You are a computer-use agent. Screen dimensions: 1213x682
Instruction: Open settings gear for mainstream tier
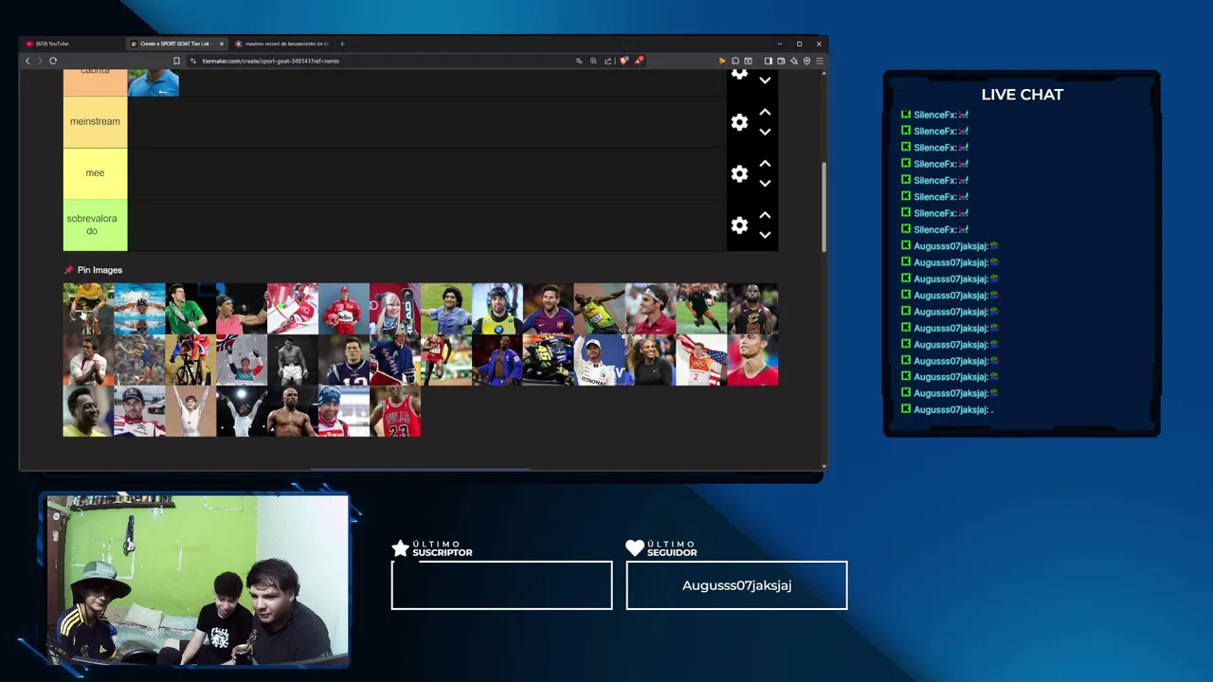tap(739, 122)
